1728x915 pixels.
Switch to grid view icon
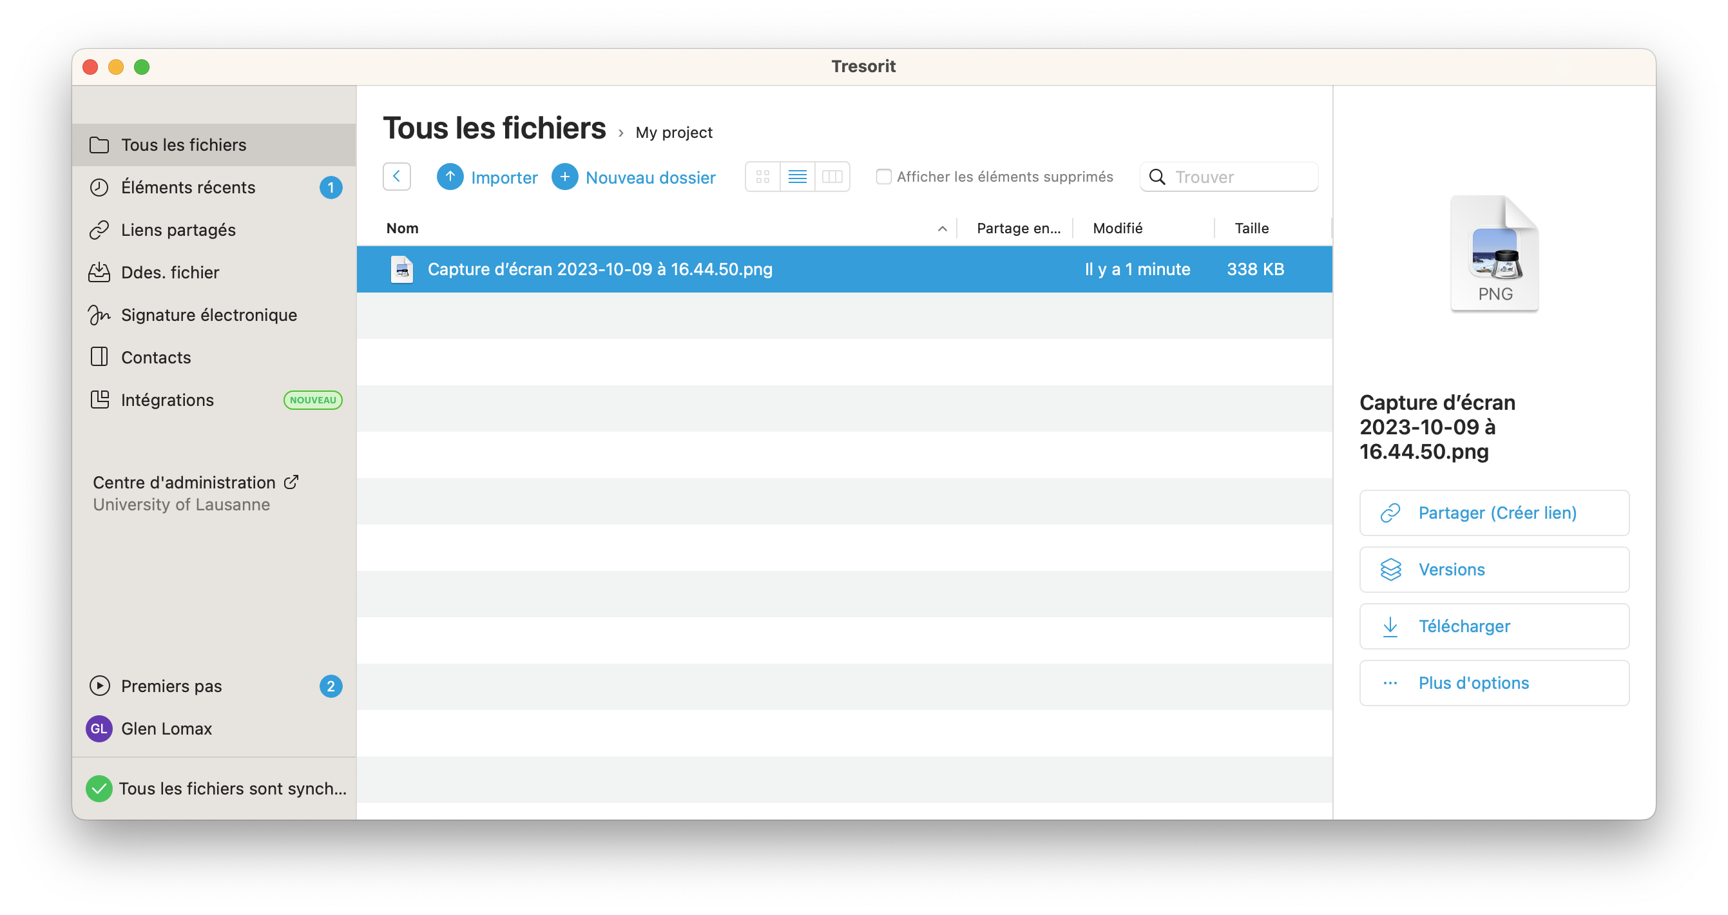click(763, 177)
